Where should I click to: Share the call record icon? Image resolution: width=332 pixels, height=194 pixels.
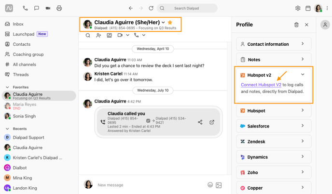(200, 122)
